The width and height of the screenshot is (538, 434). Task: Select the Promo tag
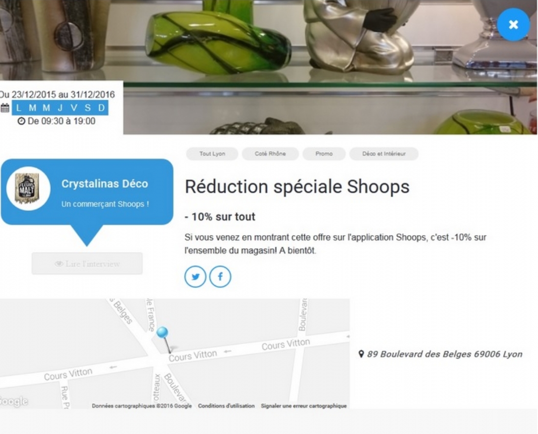[x=324, y=153]
